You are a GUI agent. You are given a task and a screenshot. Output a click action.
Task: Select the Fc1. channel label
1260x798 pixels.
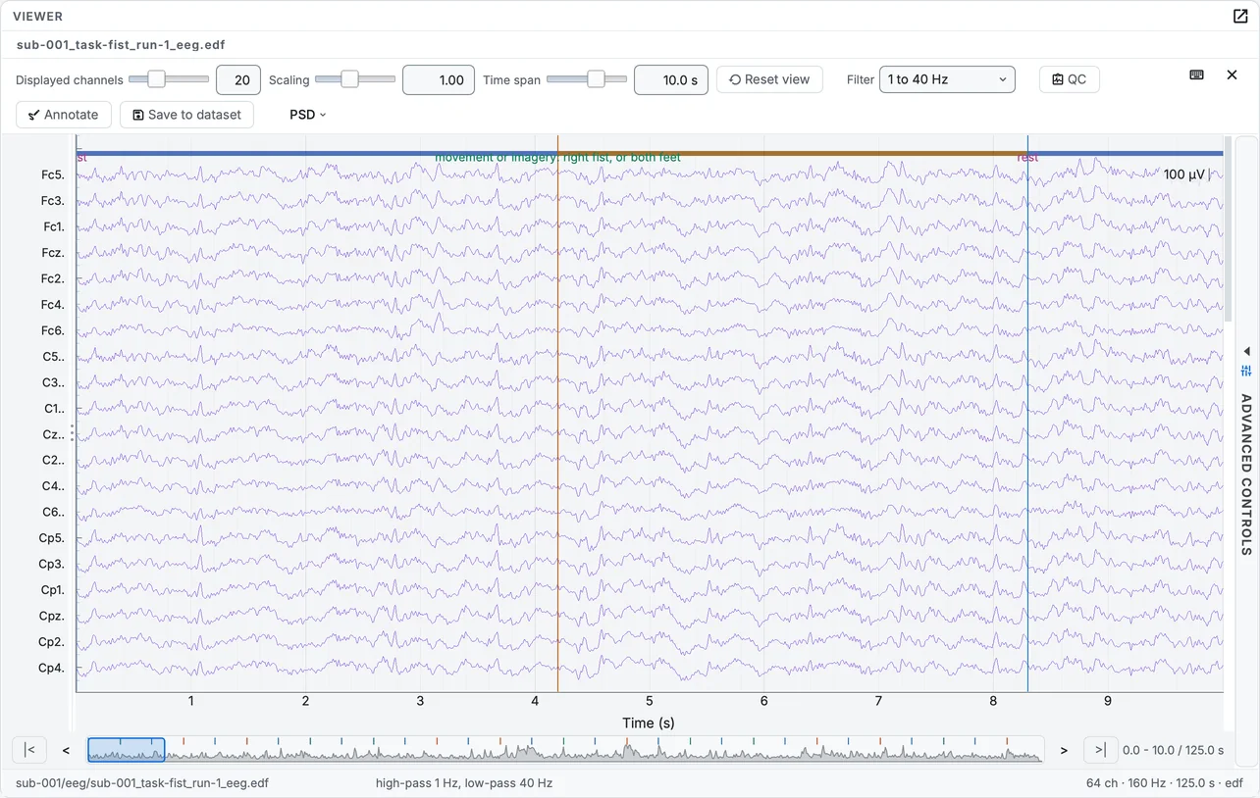click(x=53, y=226)
